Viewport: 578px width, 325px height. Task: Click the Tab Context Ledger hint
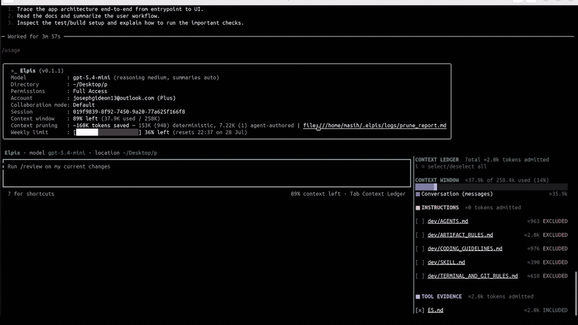[x=378, y=194]
